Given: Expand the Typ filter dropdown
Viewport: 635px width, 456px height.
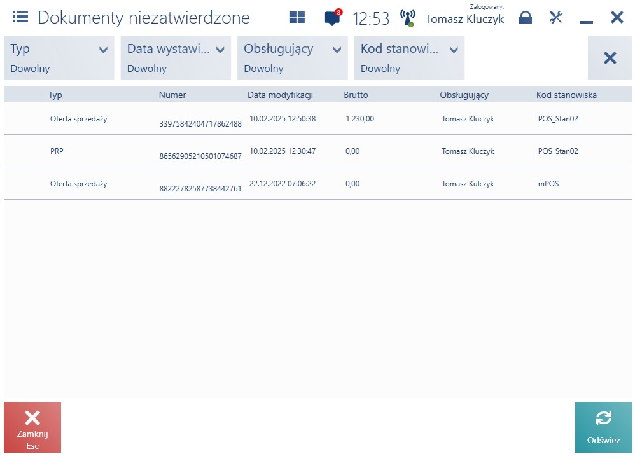Looking at the screenshot, I should [59, 58].
